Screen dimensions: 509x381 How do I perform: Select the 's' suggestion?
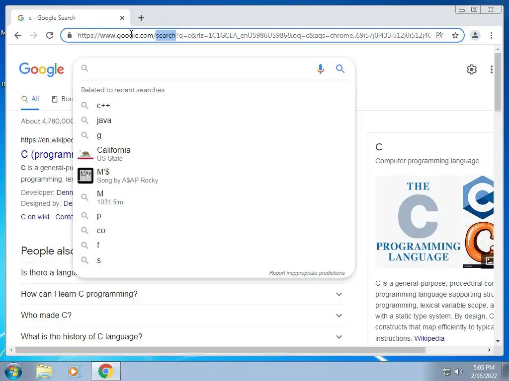click(x=214, y=260)
